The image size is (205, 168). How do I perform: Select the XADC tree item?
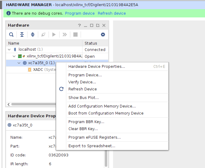coord(38,70)
